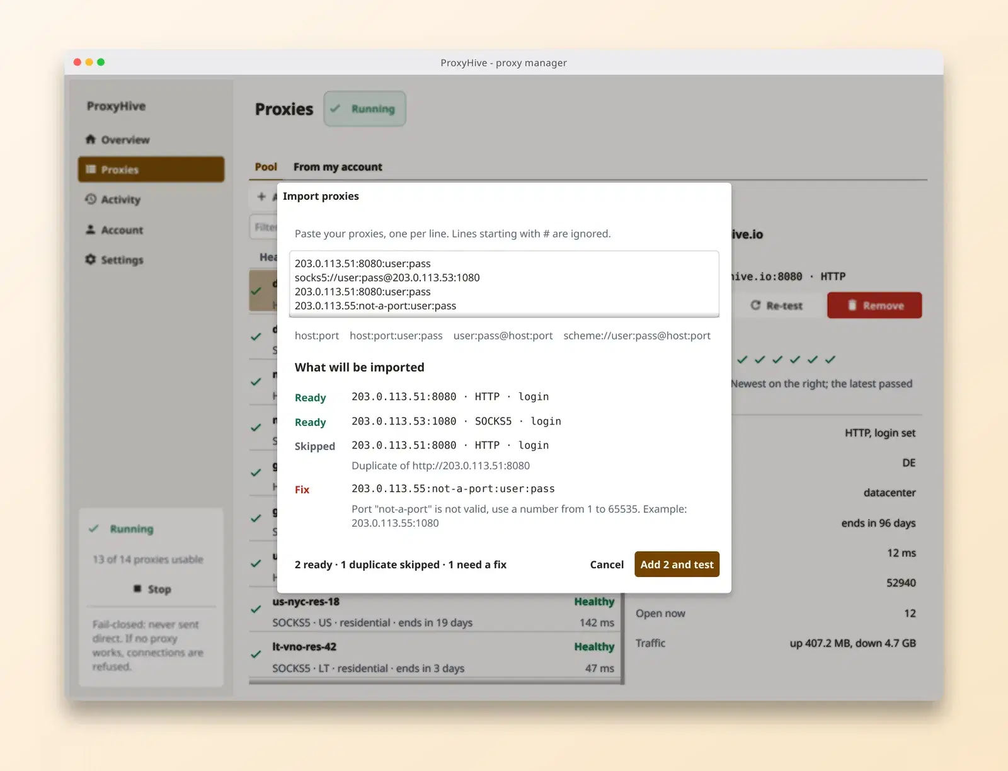
Task: Click Ready status for 203.0.113.51:8080
Action: tap(311, 397)
